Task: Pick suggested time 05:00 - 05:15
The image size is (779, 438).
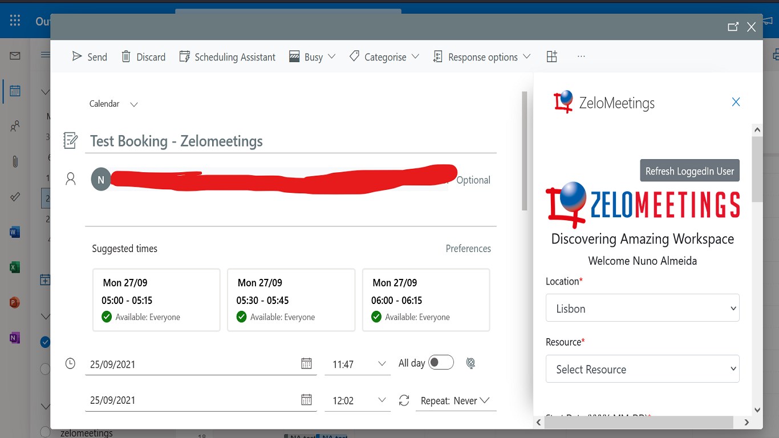Action: [x=156, y=300]
